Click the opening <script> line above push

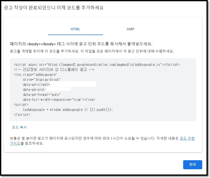21,105
